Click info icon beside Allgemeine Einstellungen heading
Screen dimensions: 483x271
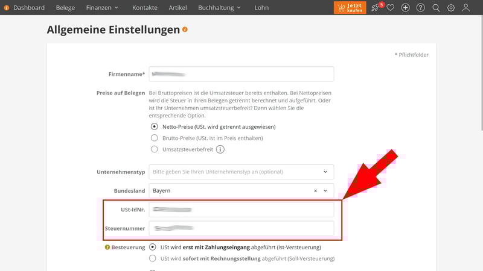click(x=185, y=30)
